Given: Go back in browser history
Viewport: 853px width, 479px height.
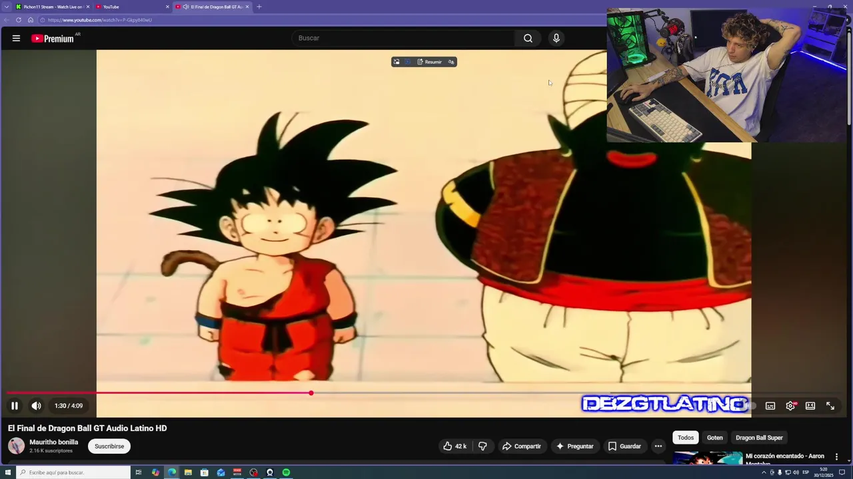Looking at the screenshot, I should [x=7, y=20].
